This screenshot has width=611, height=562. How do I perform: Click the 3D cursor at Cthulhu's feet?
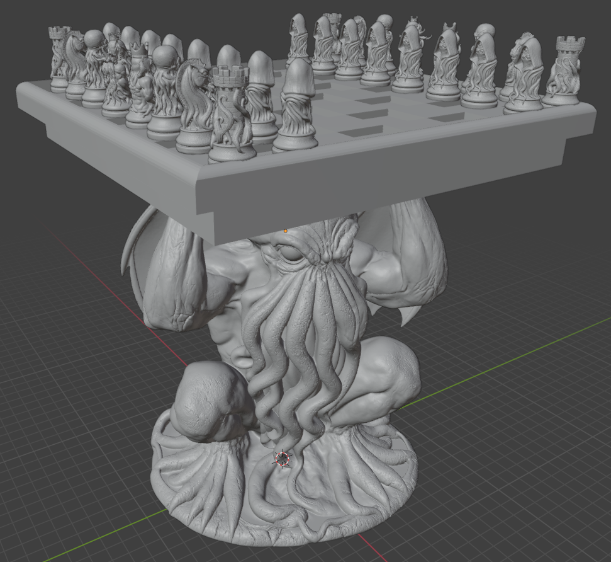(x=283, y=459)
